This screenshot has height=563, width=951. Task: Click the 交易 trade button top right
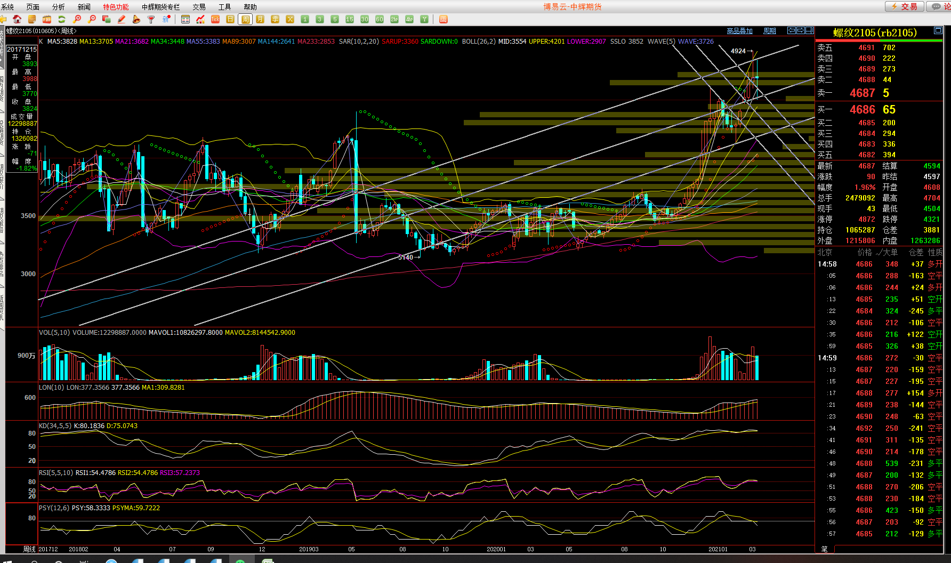coord(904,6)
